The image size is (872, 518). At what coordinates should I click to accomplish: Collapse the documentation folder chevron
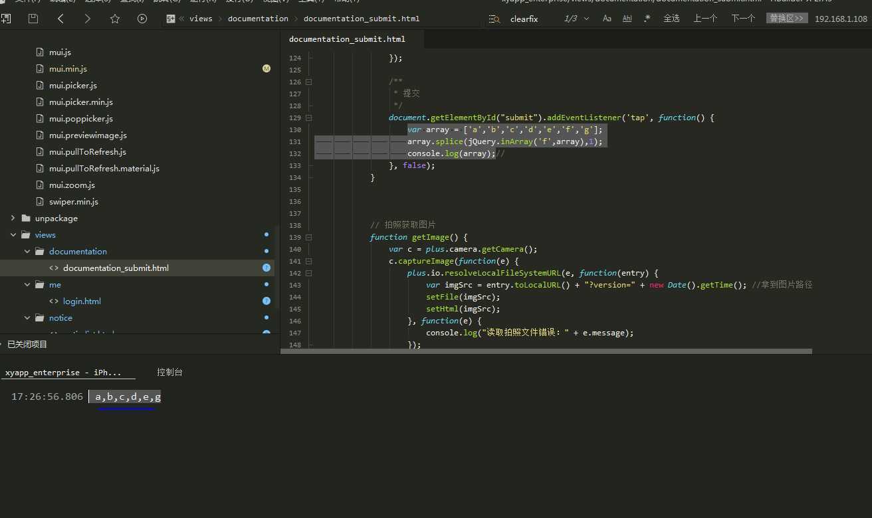(27, 251)
